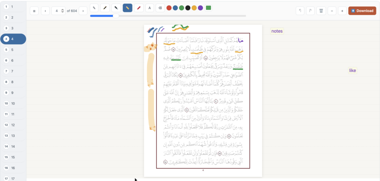
Task: Open page 1 in the sidebar
Action: [x=13, y=7]
